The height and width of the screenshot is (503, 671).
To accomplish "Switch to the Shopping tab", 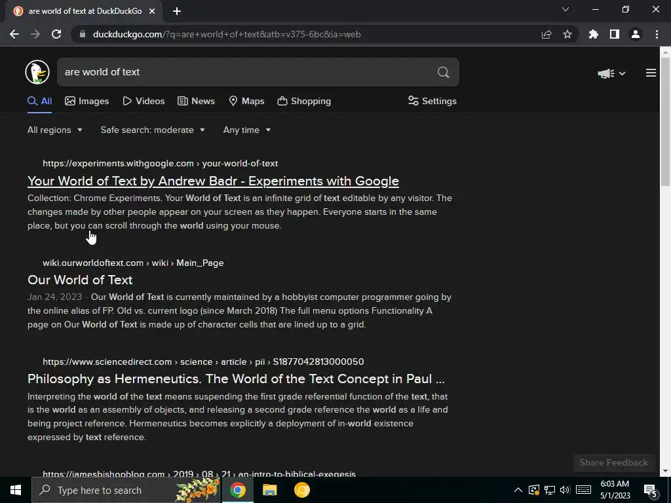I will point(304,102).
